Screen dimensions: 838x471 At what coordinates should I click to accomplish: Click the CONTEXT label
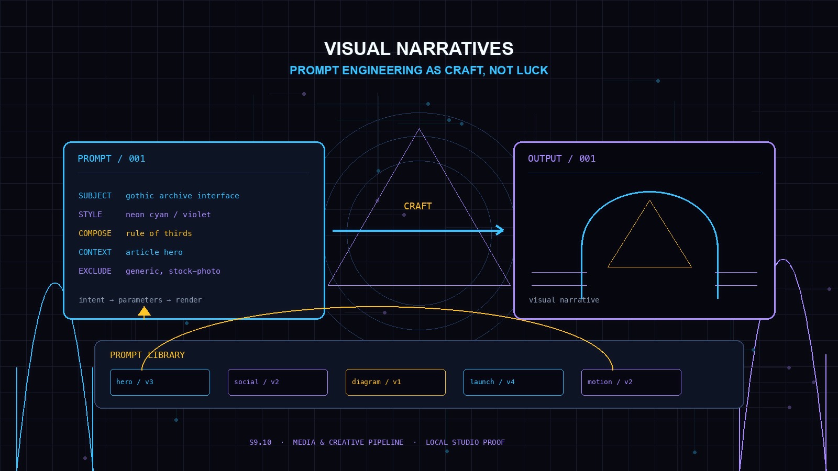tap(95, 252)
